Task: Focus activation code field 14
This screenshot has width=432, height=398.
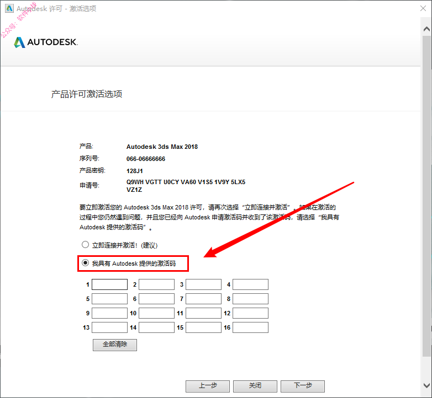Action: tap(156, 327)
